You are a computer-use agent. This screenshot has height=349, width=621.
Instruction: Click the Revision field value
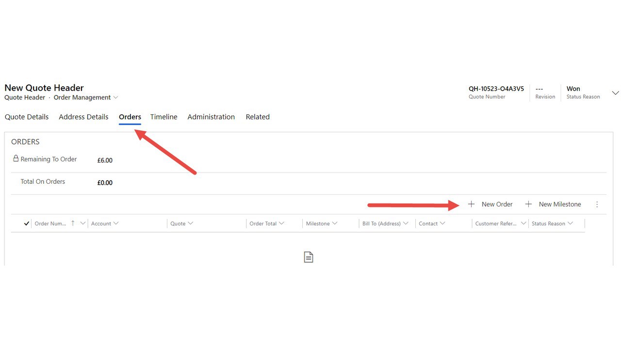point(539,89)
